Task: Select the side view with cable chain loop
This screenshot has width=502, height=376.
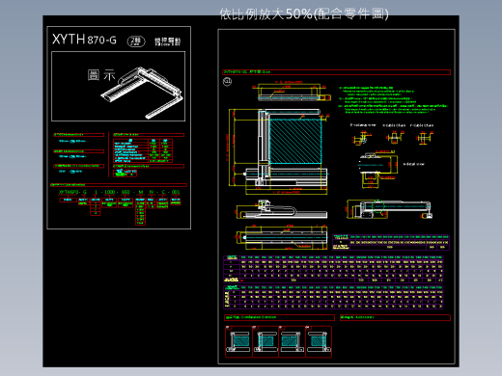Action: click(x=281, y=209)
